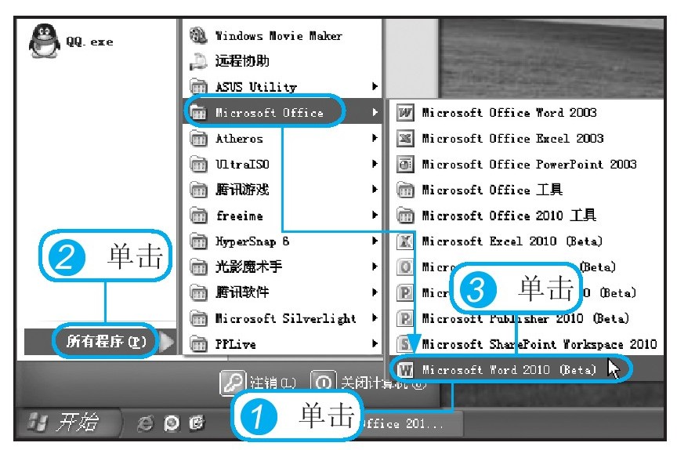Screen dimensions: 677x450
Task: Click the third quick launch icon
Action: point(197,423)
